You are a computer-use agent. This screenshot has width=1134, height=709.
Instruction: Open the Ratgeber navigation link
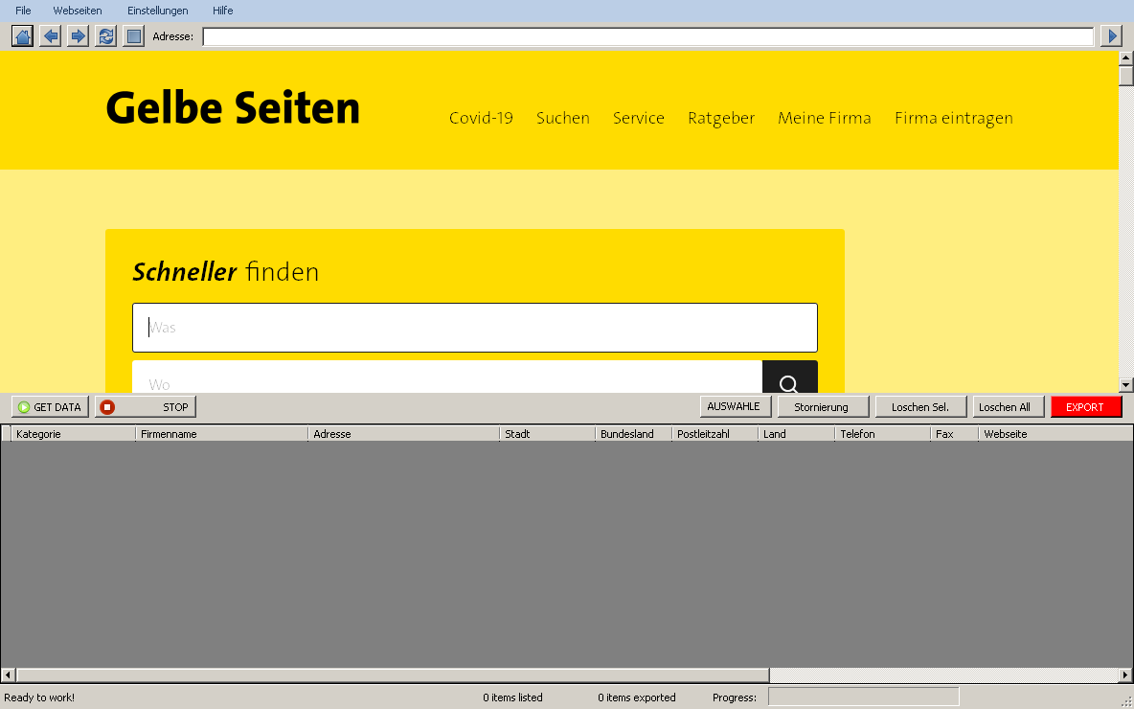721,118
